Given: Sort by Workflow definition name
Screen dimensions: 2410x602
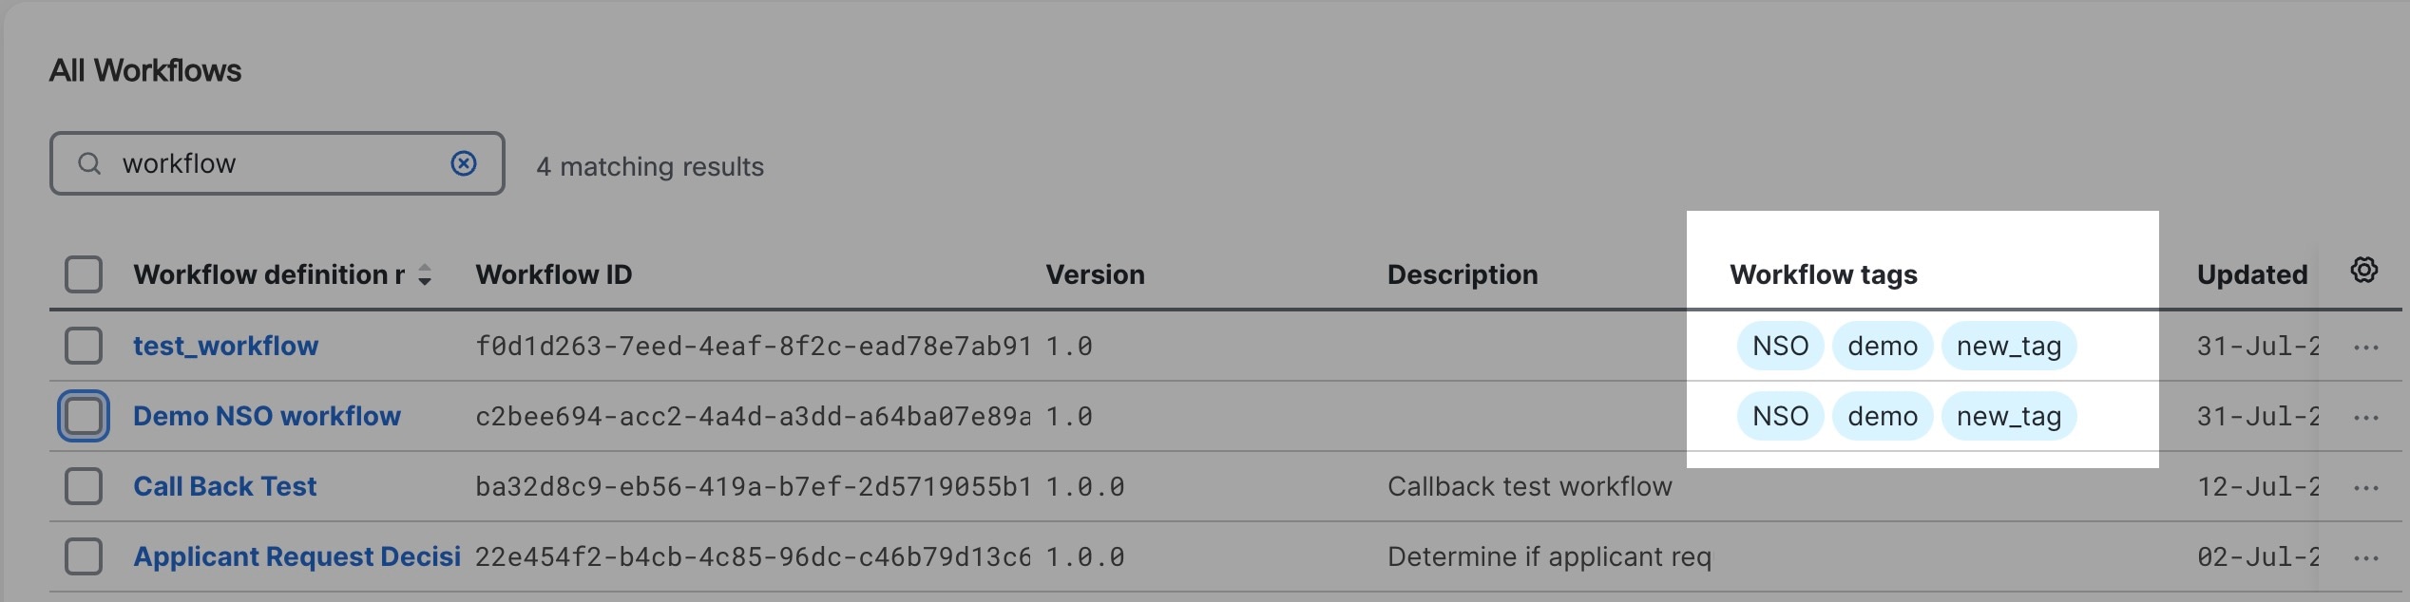Looking at the screenshot, I should (425, 275).
